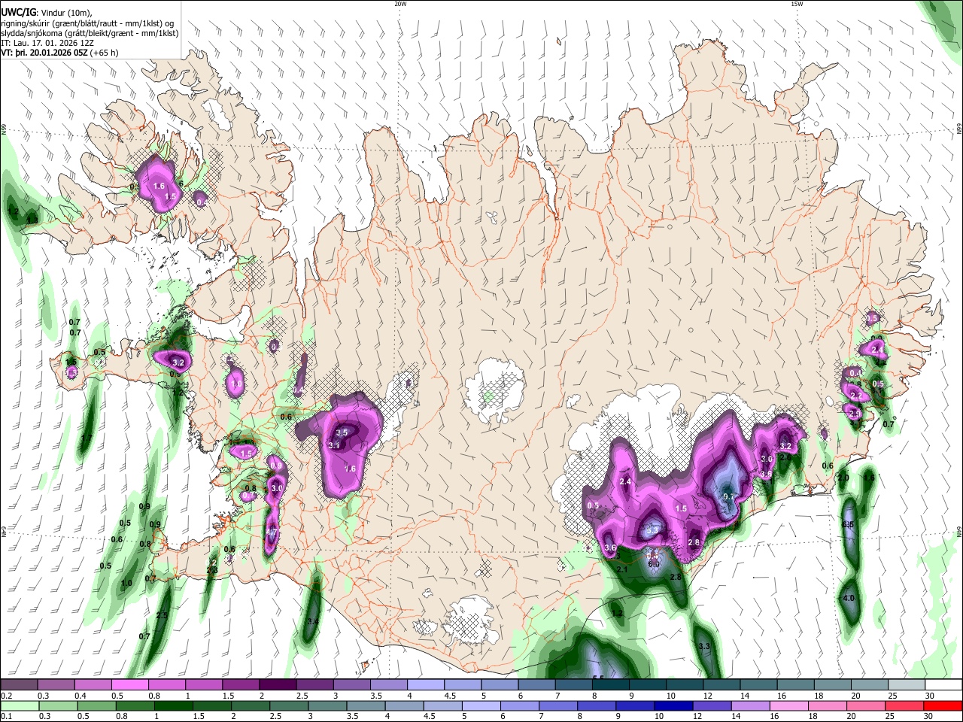Select the 'Vindur (10m)' header label
963x722 pixels.
[67, 12]
